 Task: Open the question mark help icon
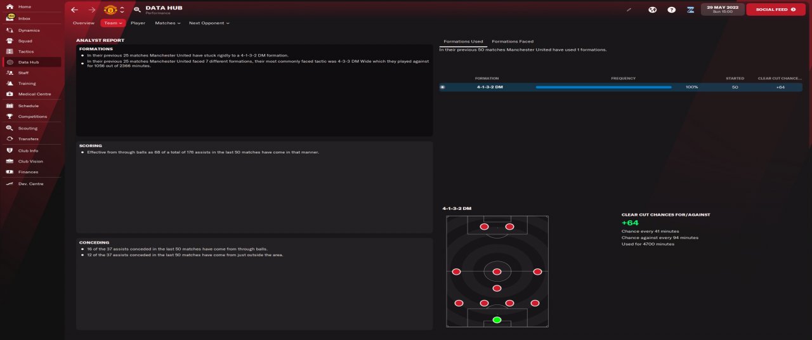click(671, 10)
